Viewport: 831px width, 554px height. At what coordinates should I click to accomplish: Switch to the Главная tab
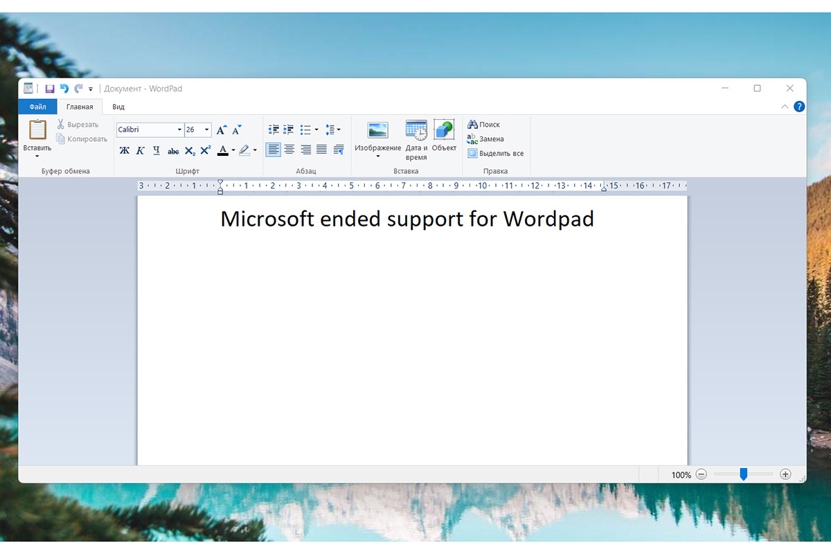pyautogui.click(x=80, y=107)
